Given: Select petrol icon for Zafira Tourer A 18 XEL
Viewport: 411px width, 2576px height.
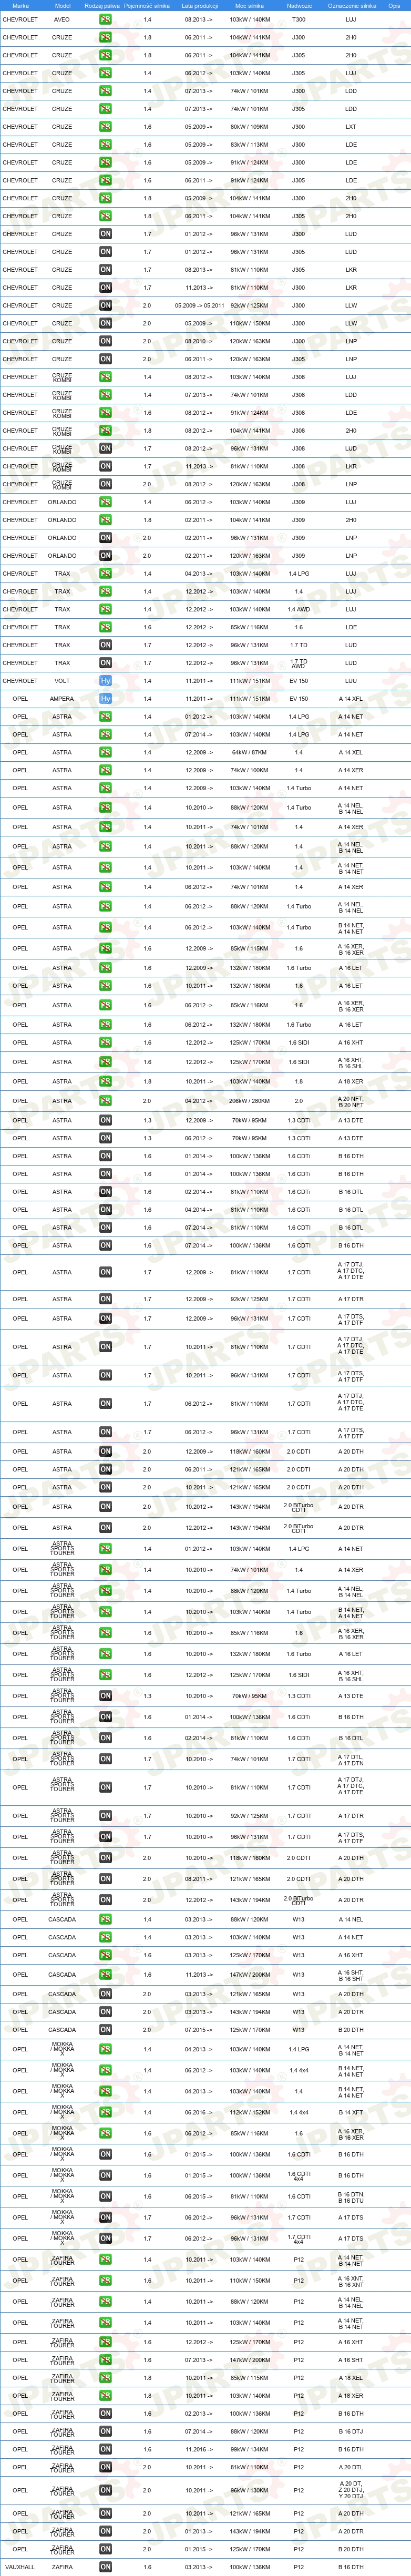Looking at the screenshot, I should tap(105, 2378).
